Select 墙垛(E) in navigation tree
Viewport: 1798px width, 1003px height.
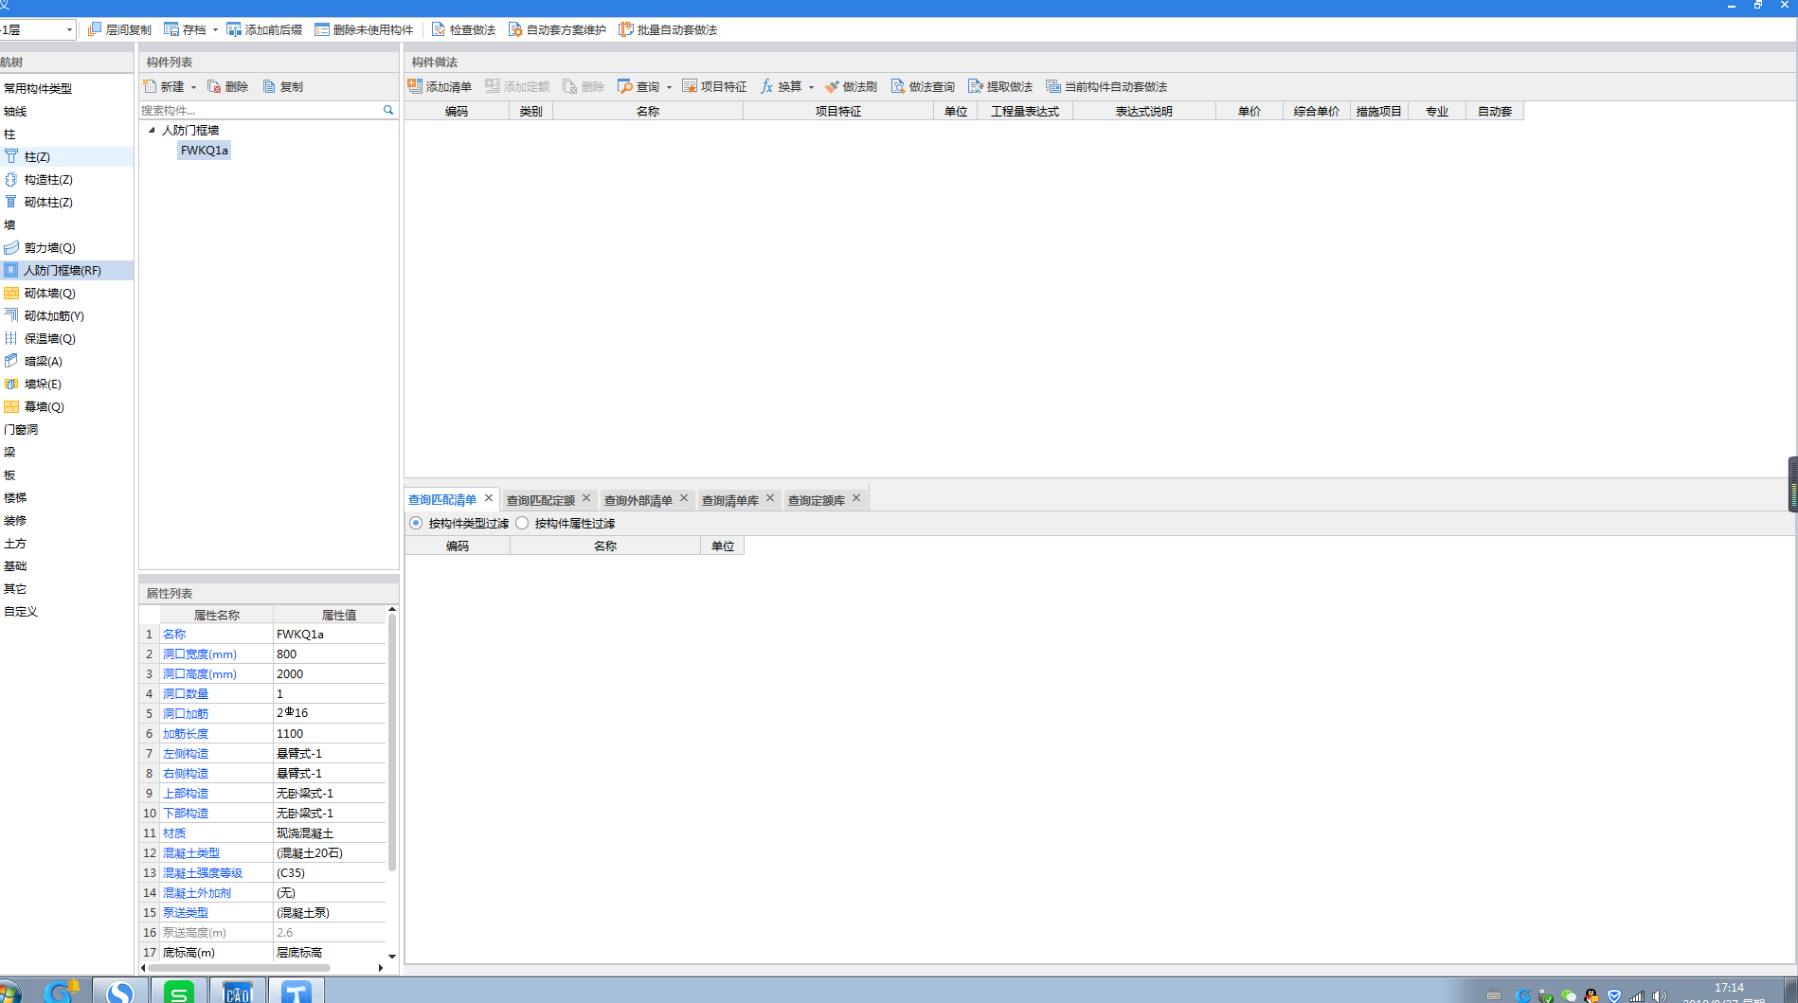(43, 385)
